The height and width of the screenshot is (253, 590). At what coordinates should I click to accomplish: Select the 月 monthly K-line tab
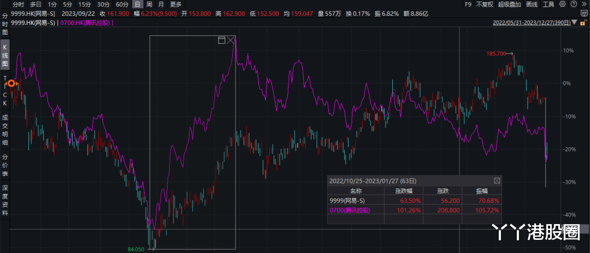coord(161,4)
